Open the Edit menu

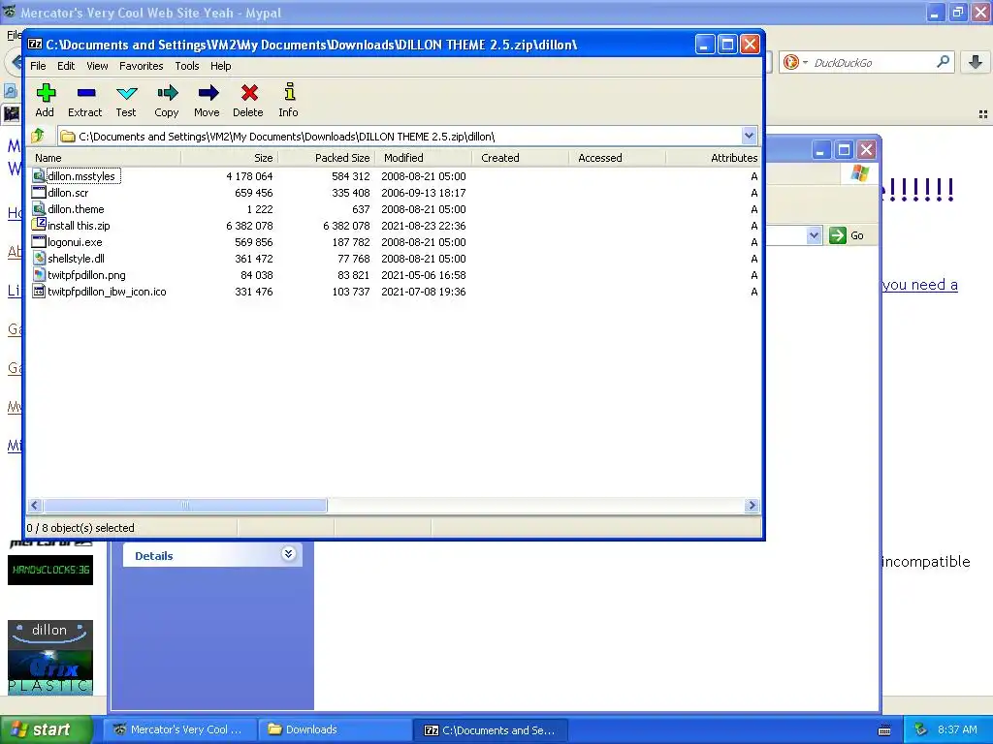pyautogui.click(x=66, y=66)
